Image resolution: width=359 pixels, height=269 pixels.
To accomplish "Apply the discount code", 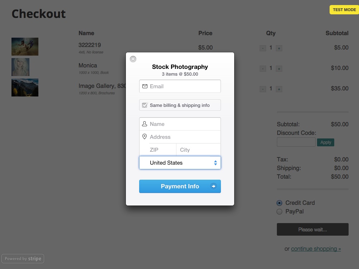I will (x=326, y=142).
